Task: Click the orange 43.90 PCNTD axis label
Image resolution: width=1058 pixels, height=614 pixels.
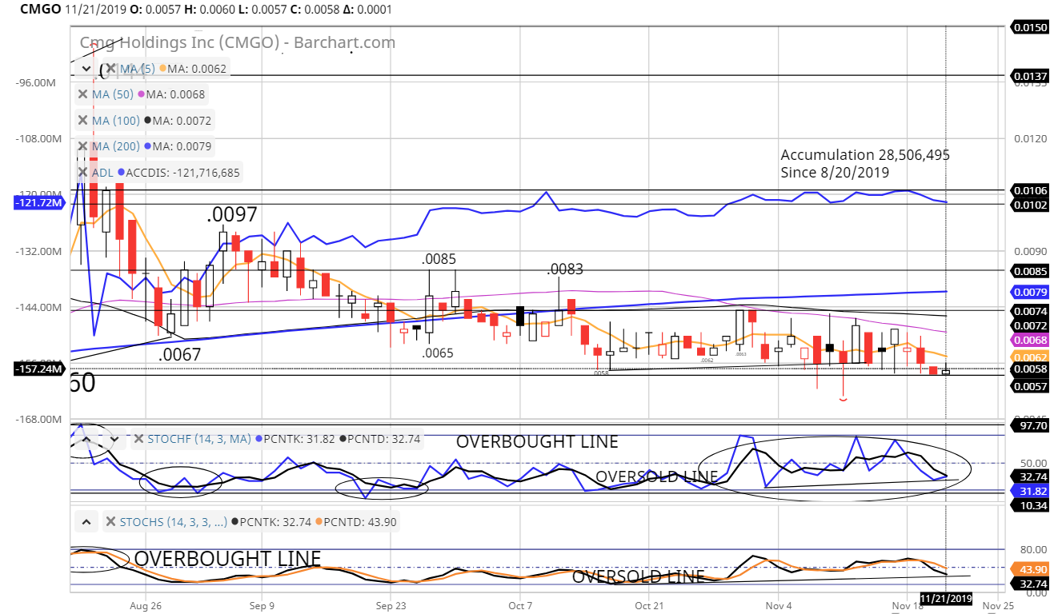Action: (1030, 568)
